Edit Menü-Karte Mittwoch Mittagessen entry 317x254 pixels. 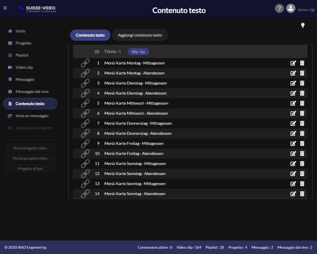point(293,103)
